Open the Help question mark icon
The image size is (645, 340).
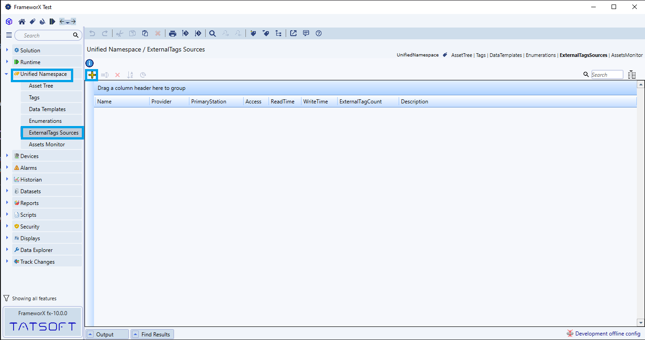(x=319, y=33)
